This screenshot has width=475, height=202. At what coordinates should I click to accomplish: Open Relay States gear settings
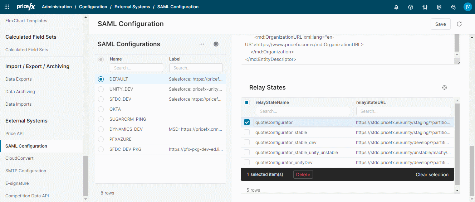pos(445,87)
